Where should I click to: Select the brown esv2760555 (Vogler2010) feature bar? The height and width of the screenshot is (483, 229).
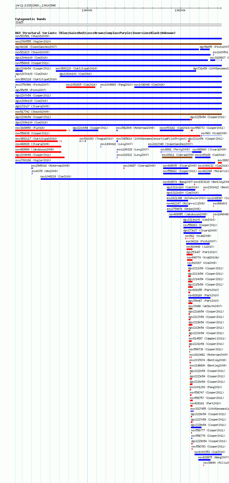click(x=118, y=44)
